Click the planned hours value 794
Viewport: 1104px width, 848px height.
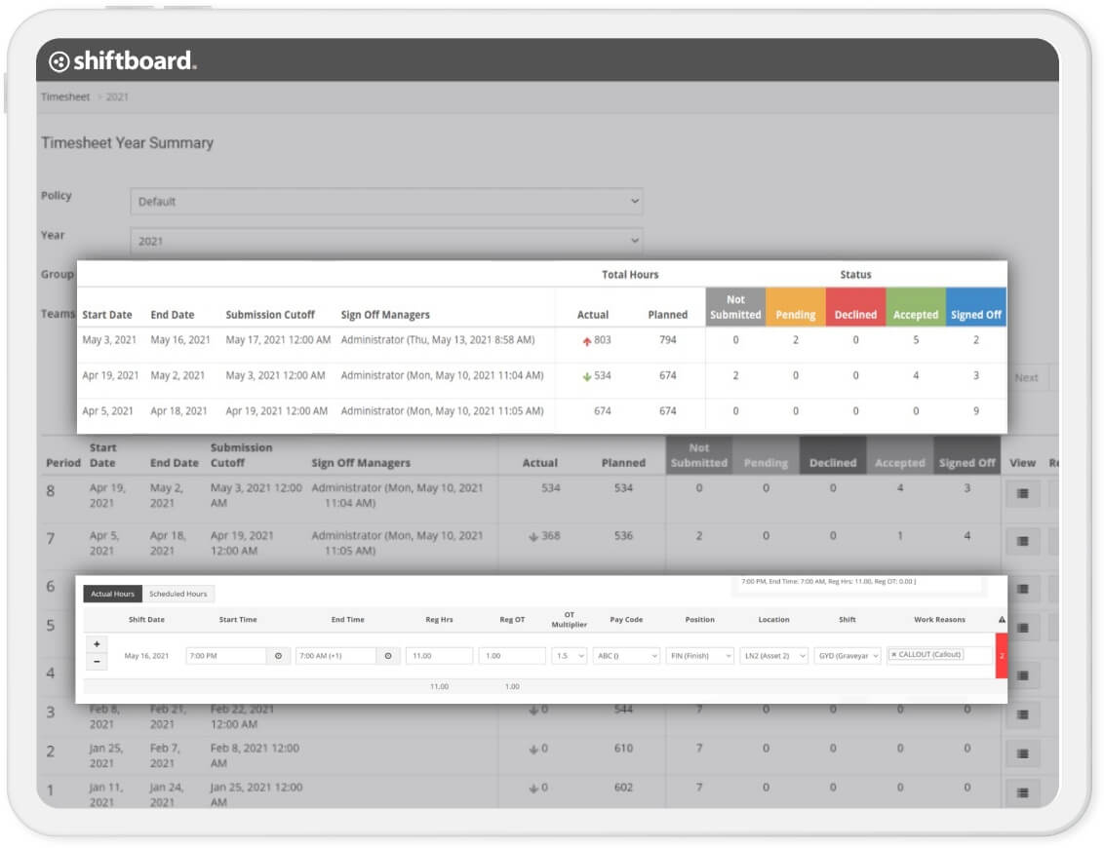(x=667, y=340)
